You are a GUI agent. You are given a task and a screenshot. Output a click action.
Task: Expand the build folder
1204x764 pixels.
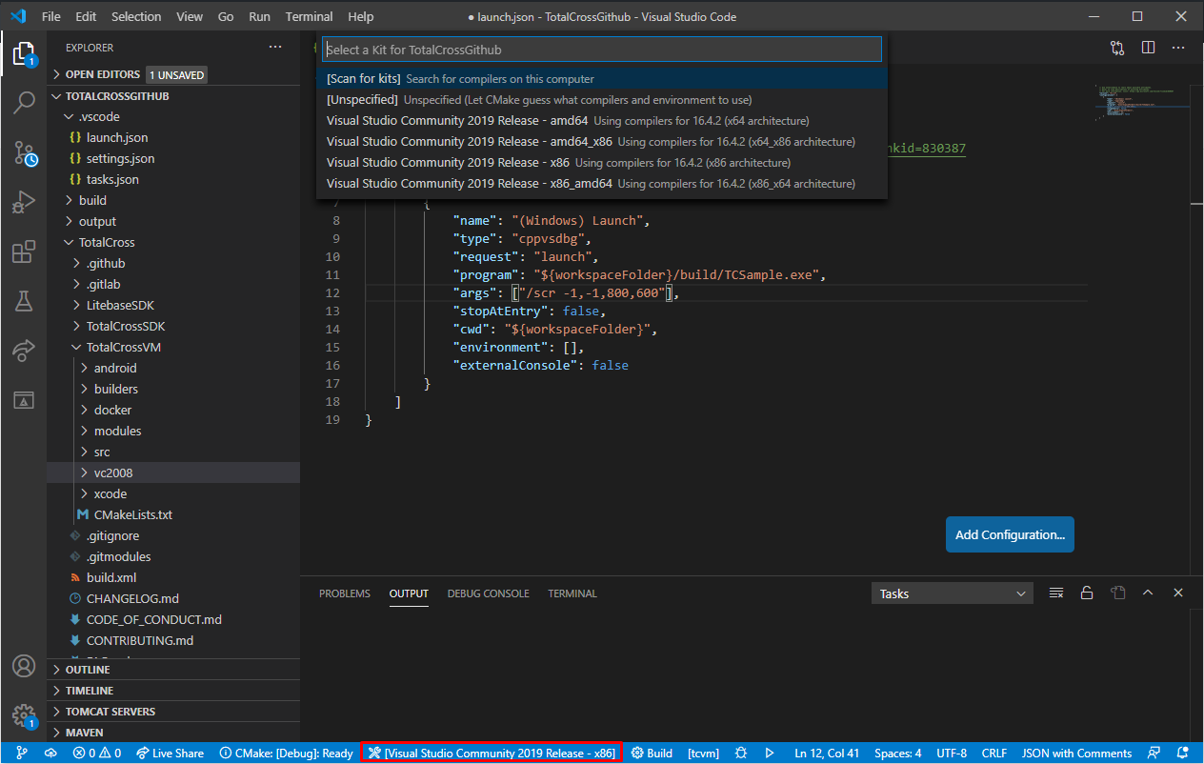coord(173,200)
